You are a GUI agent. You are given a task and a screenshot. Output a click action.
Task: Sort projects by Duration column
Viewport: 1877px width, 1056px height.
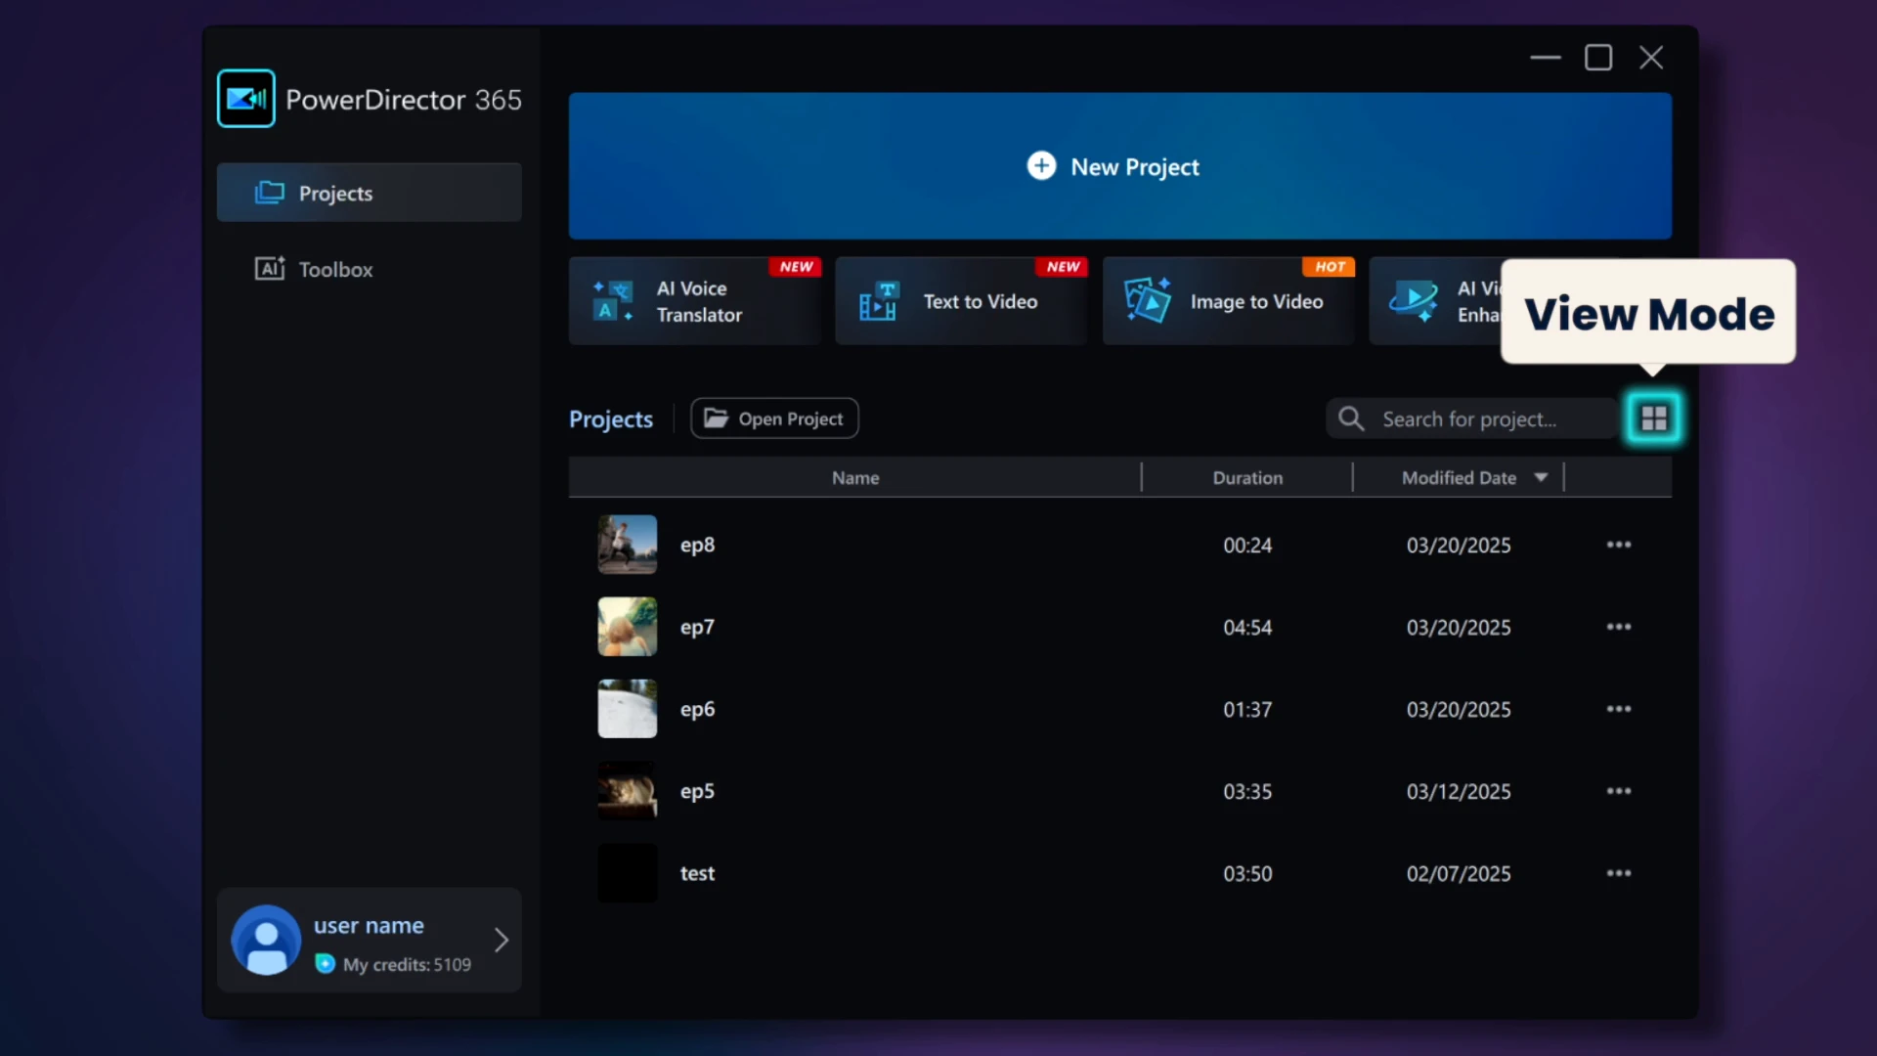coord(1247,478)
